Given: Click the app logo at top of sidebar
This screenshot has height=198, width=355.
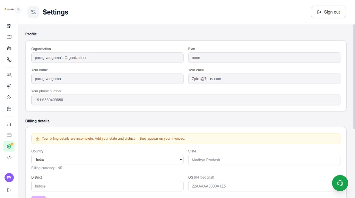Looking at the screenshot, I should [9, 9].
